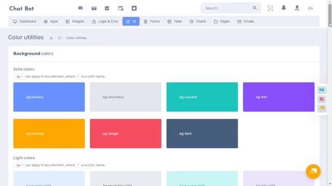332x186 pixels.
Task: Open the Pages menu
Action: [222, 22]
